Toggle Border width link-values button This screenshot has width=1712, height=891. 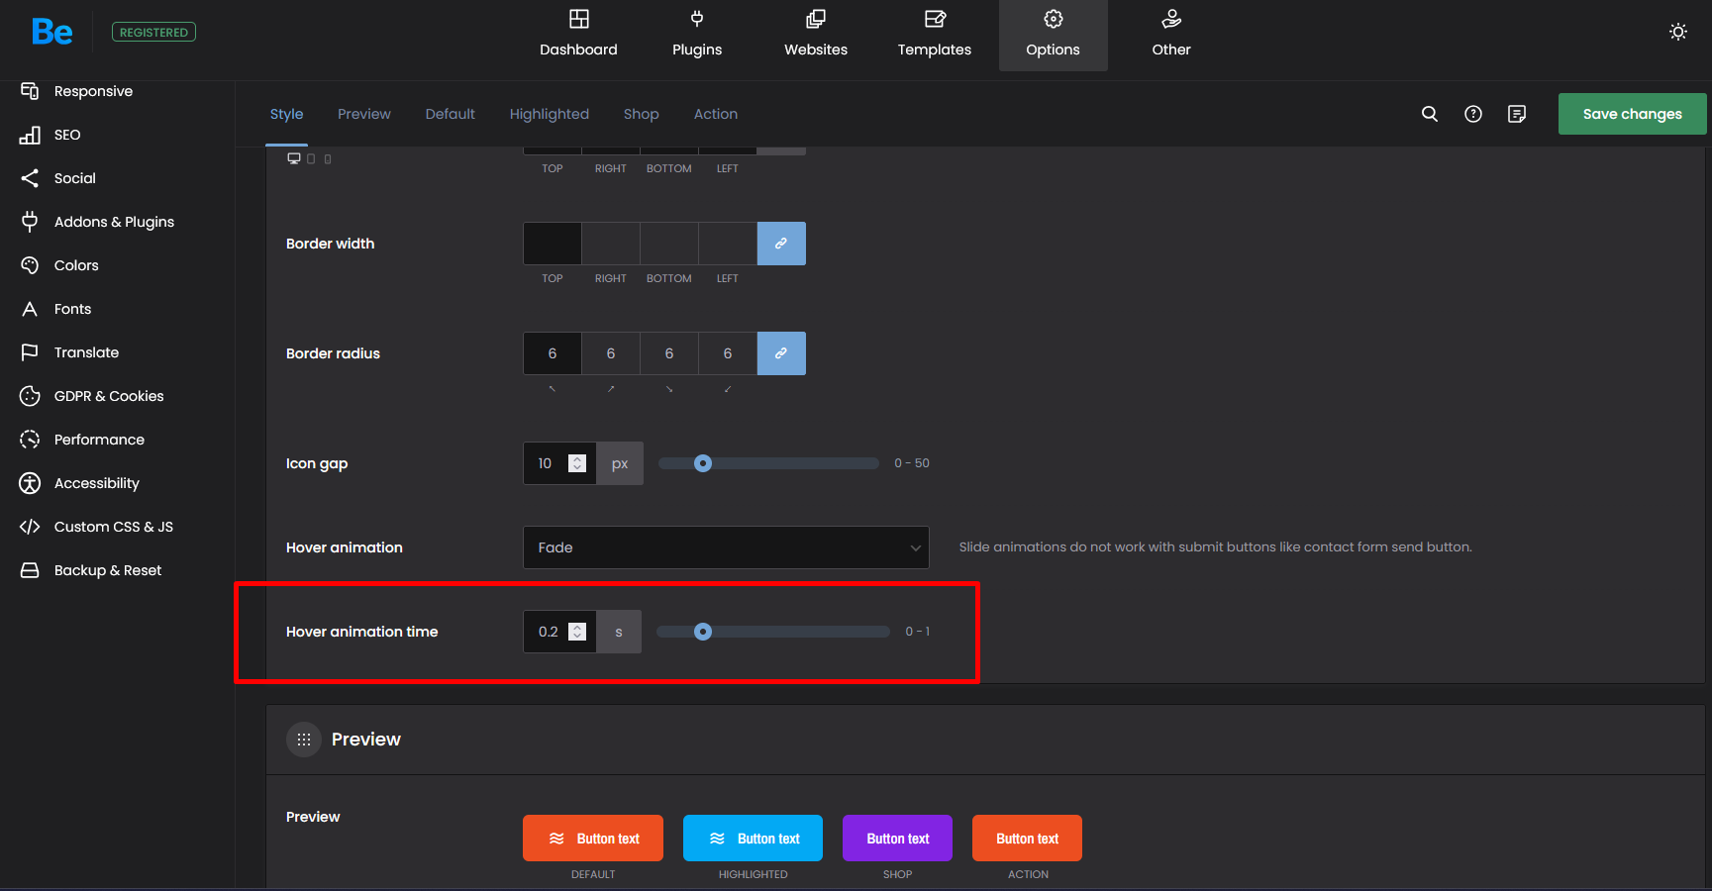click(781, 244)
